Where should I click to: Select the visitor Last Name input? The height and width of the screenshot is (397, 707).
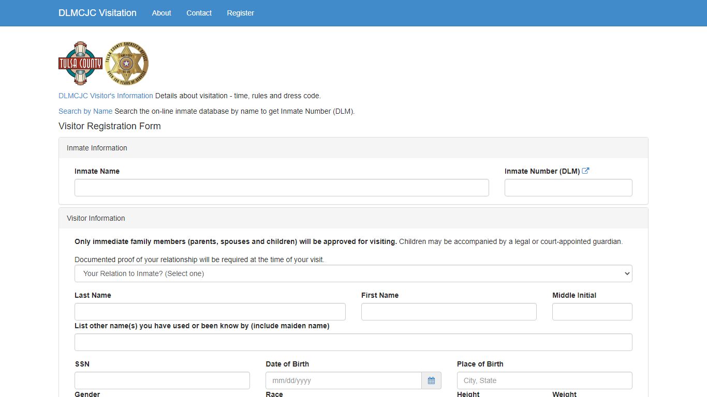pos(210,312)
